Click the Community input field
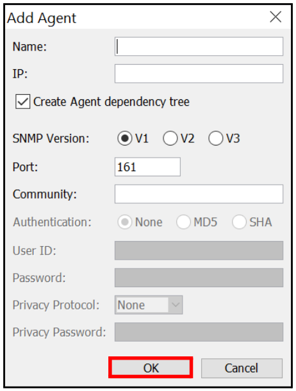This screenshot has height=391, width=296. pyautogui.click(x=199, y=194)
